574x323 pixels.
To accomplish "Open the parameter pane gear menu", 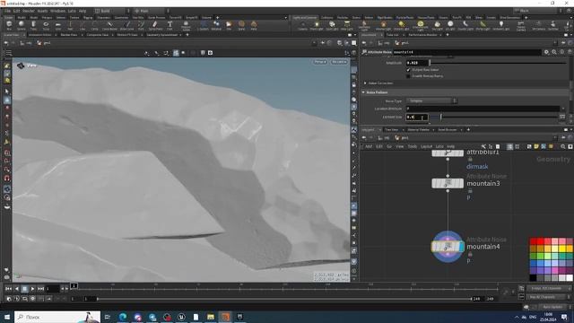I will (x=546, y=52).
